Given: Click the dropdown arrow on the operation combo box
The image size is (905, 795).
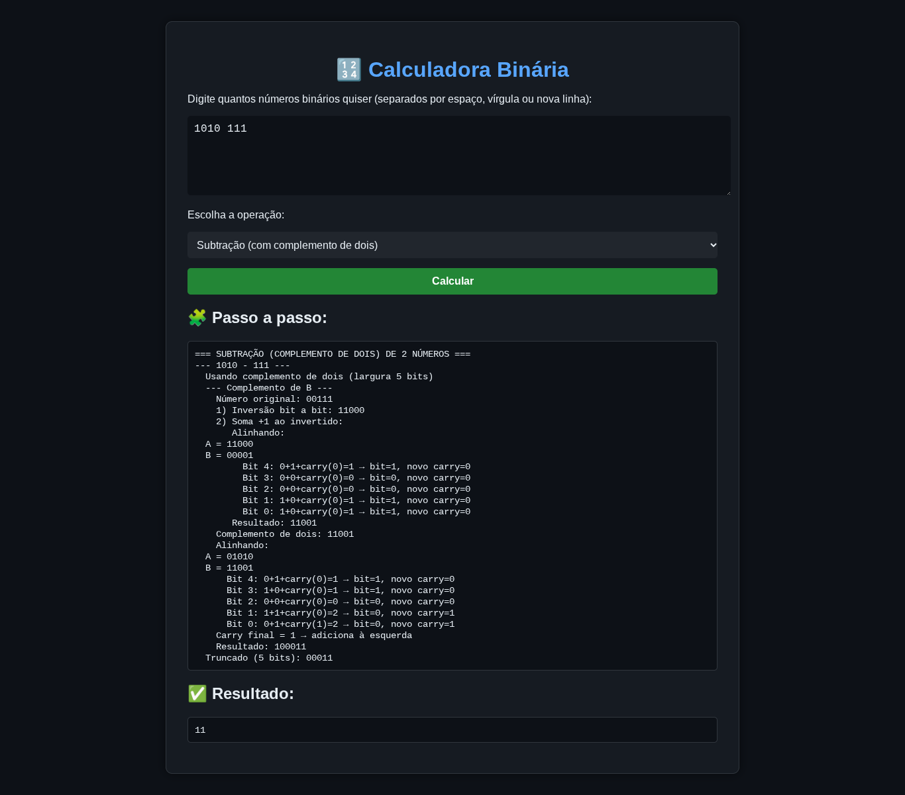Looking at the screenshot, I should (x=708, y=245).
